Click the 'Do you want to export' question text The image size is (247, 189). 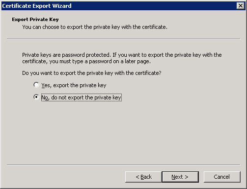[x=92, y=73]
